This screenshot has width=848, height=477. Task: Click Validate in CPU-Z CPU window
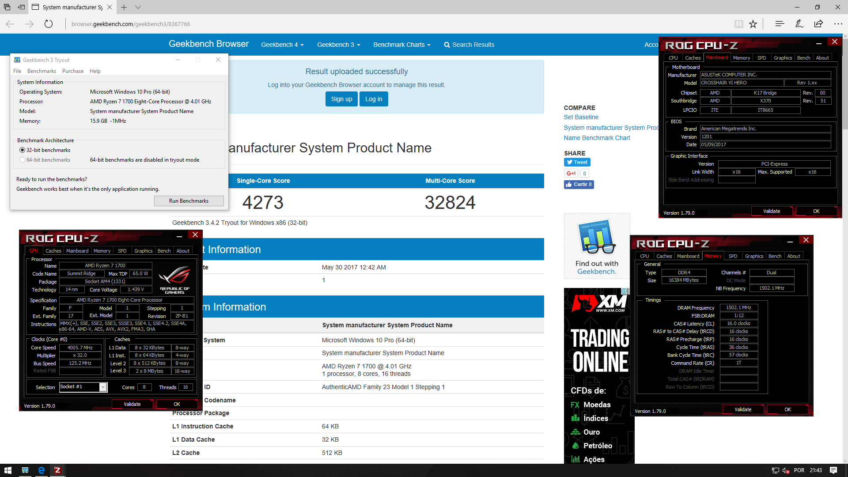coord(132,404)
